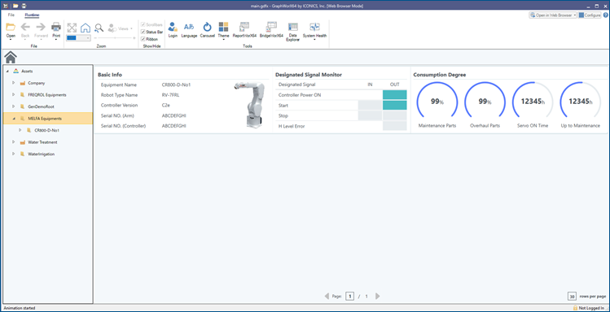Expand the Water Treatment node
The image size is (610, 312).
[14, 142]
